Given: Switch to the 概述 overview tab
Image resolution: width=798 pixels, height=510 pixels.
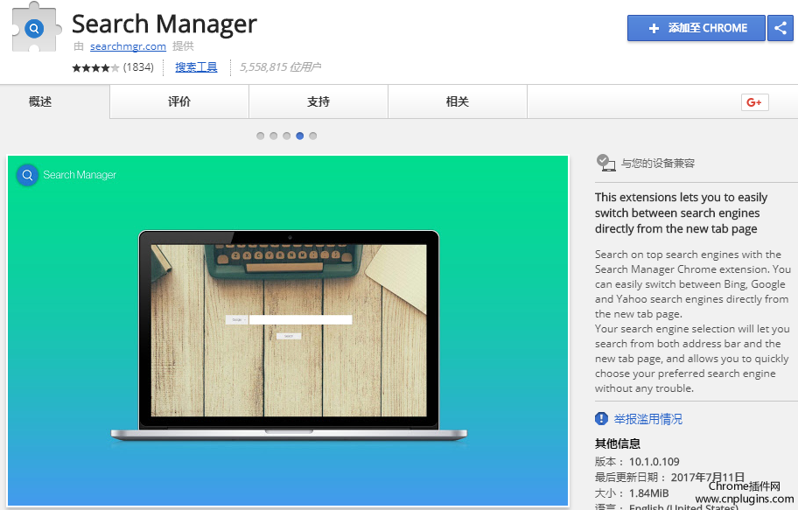Looking at the screenshot, I should [54, 101].
